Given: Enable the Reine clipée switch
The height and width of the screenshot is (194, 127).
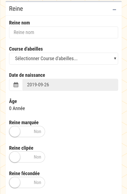Looking at the screenshot, I should click(x=27, y=157).
